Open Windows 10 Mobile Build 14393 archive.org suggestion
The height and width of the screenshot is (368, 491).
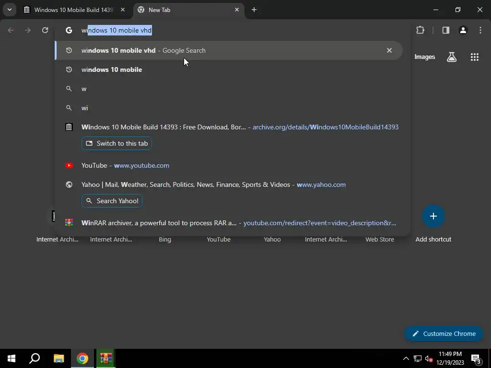[229, 127]
